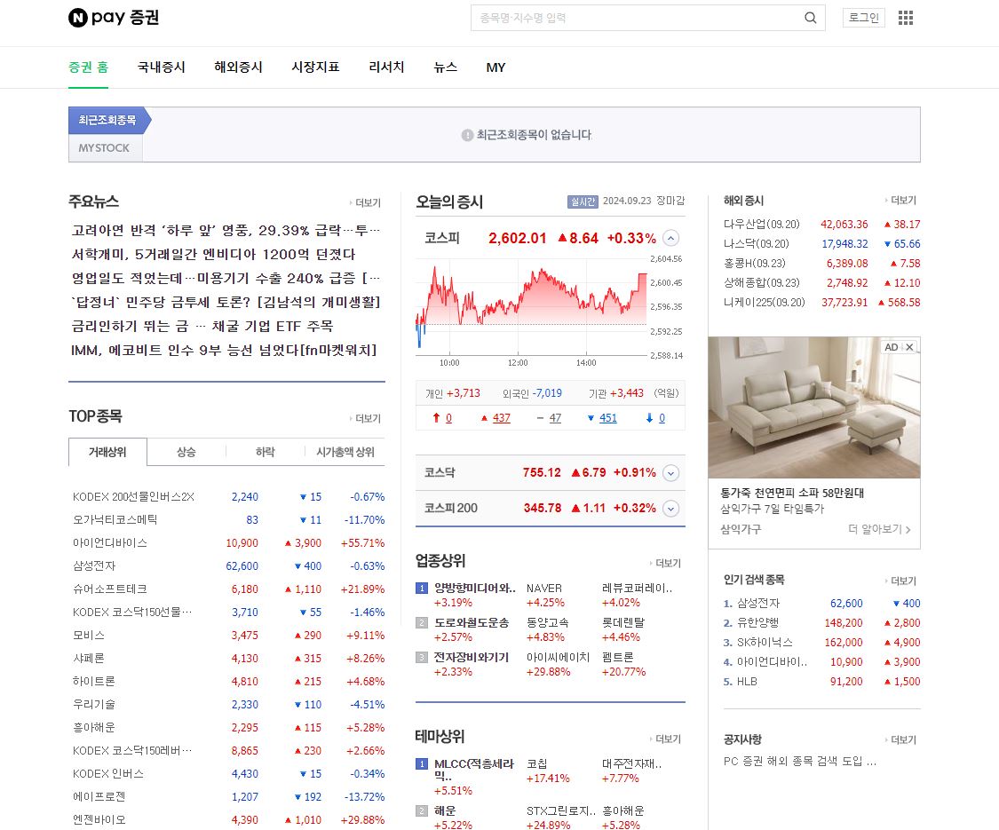Open 더보기 for 해외 증시
999x830 pixels.
coord(900,200)
